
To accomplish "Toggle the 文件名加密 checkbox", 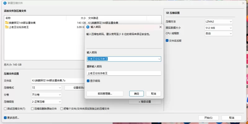I will [x=167, y=41].
